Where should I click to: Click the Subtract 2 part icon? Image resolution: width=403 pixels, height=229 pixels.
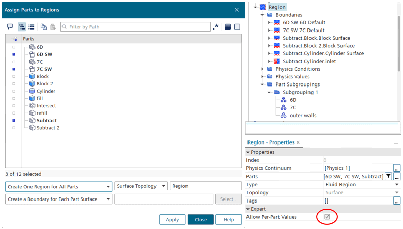pyautogui.click(x=32, y=128)
